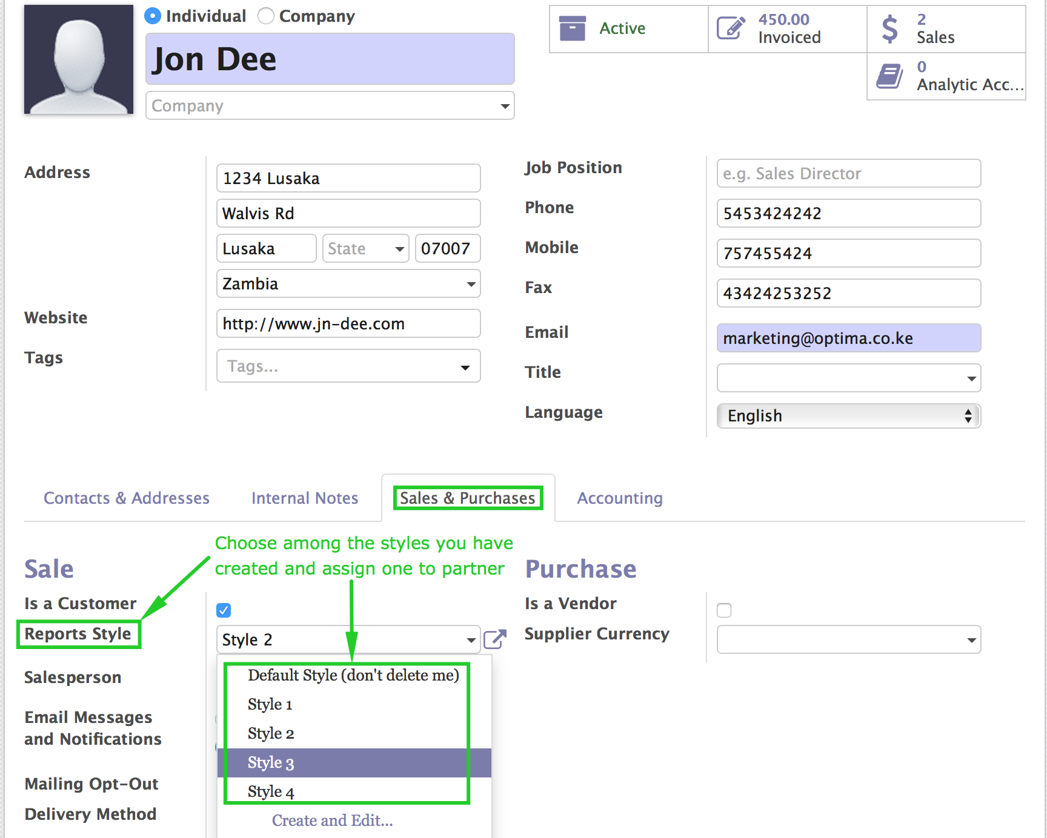The image size is (1047, 838).
Task: Open the Contacts & Addresses tab
Action: pos(127,498)
